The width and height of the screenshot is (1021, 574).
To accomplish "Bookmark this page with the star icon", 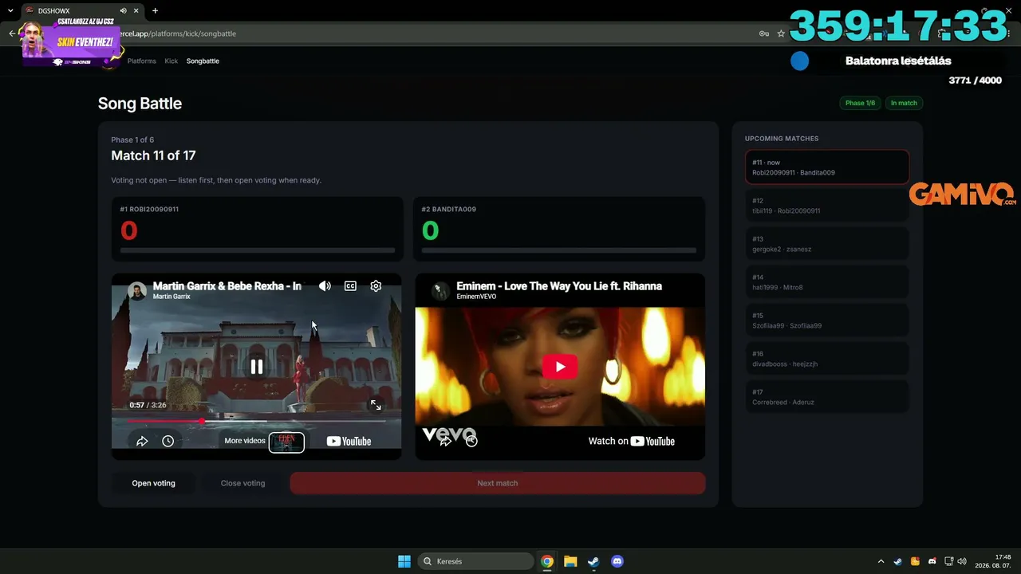I will pos(781,33).
